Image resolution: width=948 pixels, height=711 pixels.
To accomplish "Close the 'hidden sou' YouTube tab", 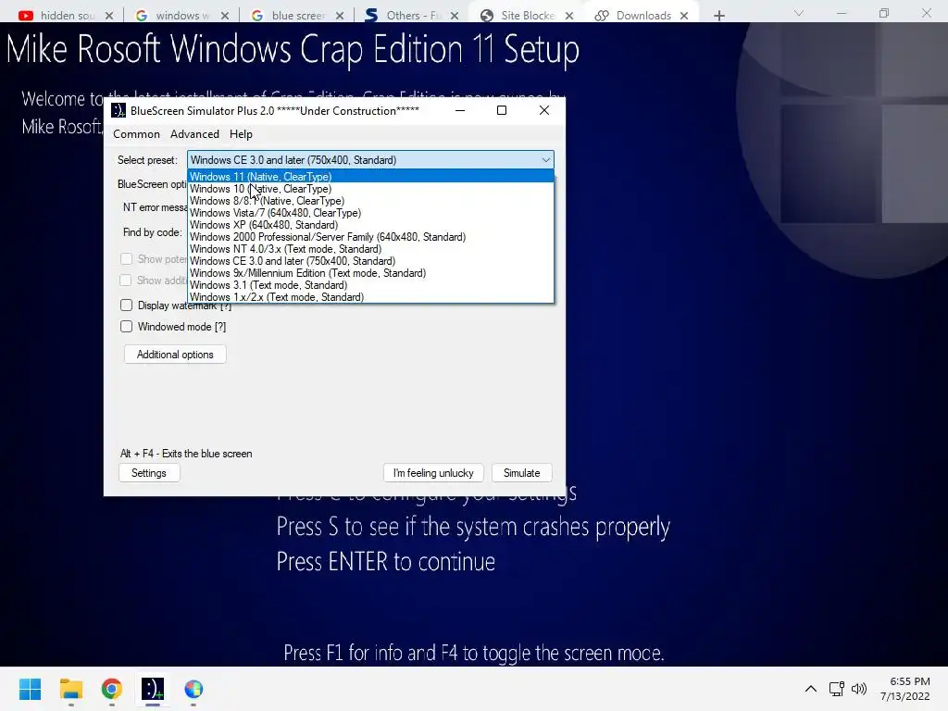I will 109,16.
